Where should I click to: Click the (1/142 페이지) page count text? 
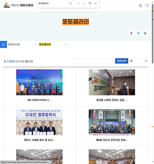coord(24,61)
